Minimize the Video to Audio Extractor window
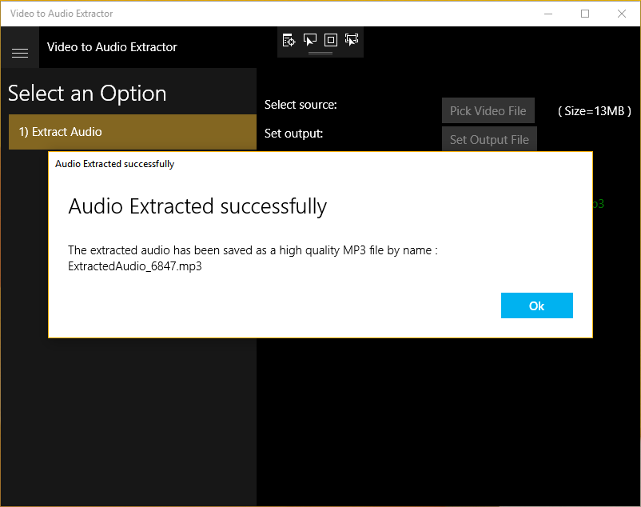 coord(548,14)
